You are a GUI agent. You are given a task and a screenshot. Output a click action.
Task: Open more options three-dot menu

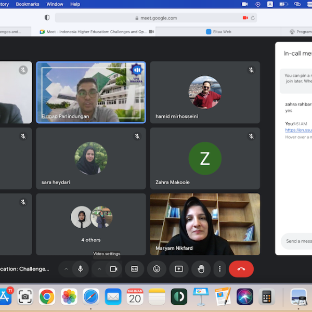[220, 269]
